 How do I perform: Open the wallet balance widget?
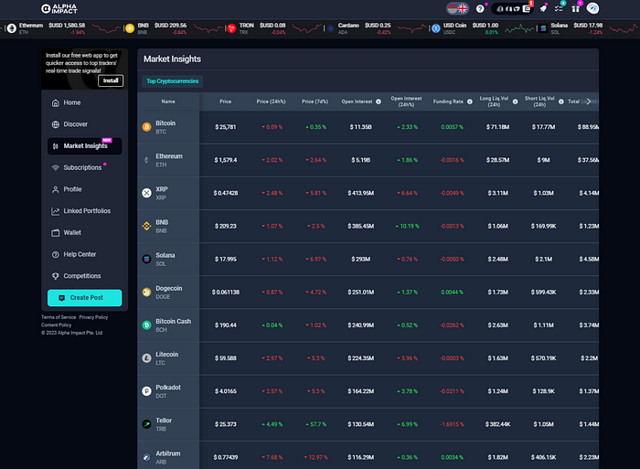(x=513, y=8)
